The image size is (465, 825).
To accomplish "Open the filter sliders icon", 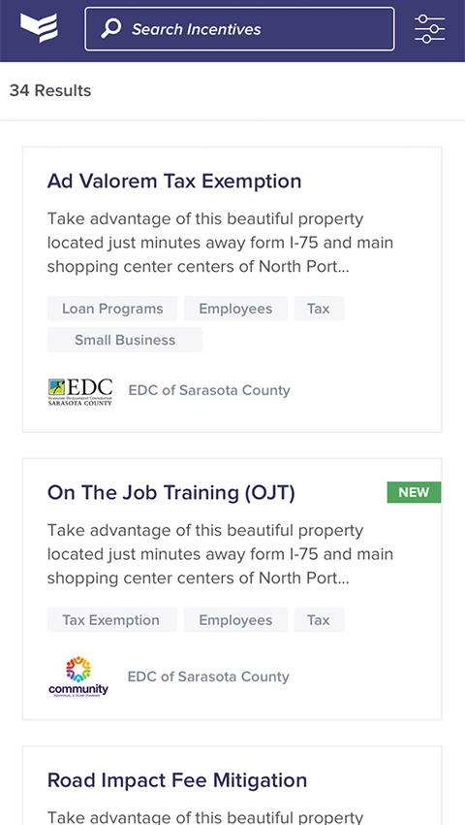I will [x=429, y=29].
